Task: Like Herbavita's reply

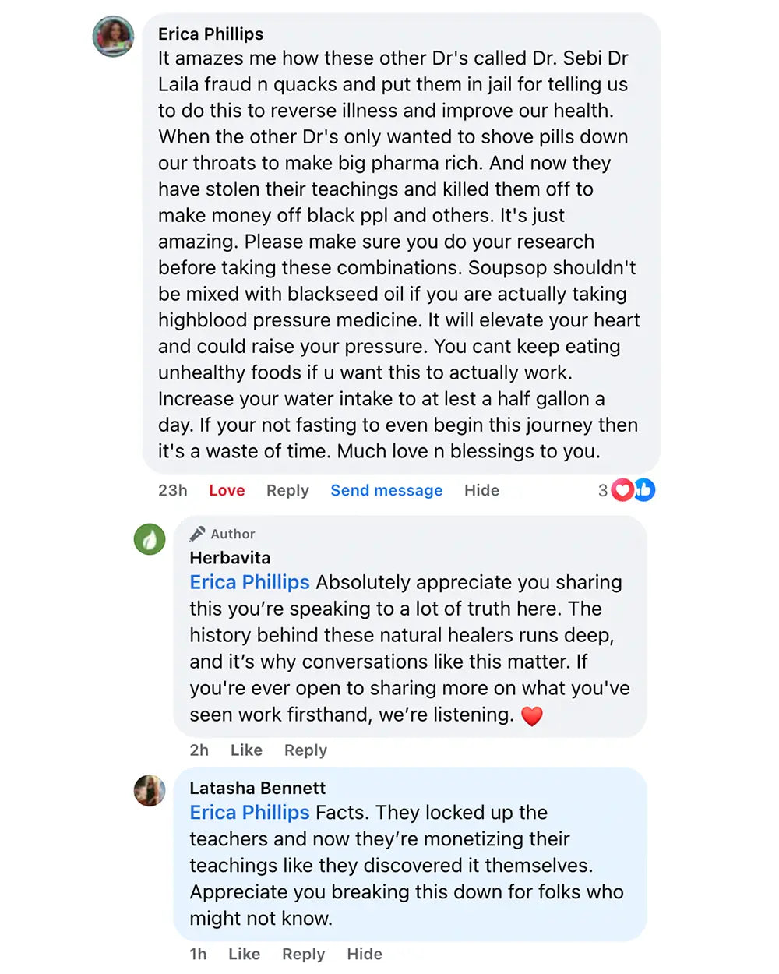Action: coord(246,750)
